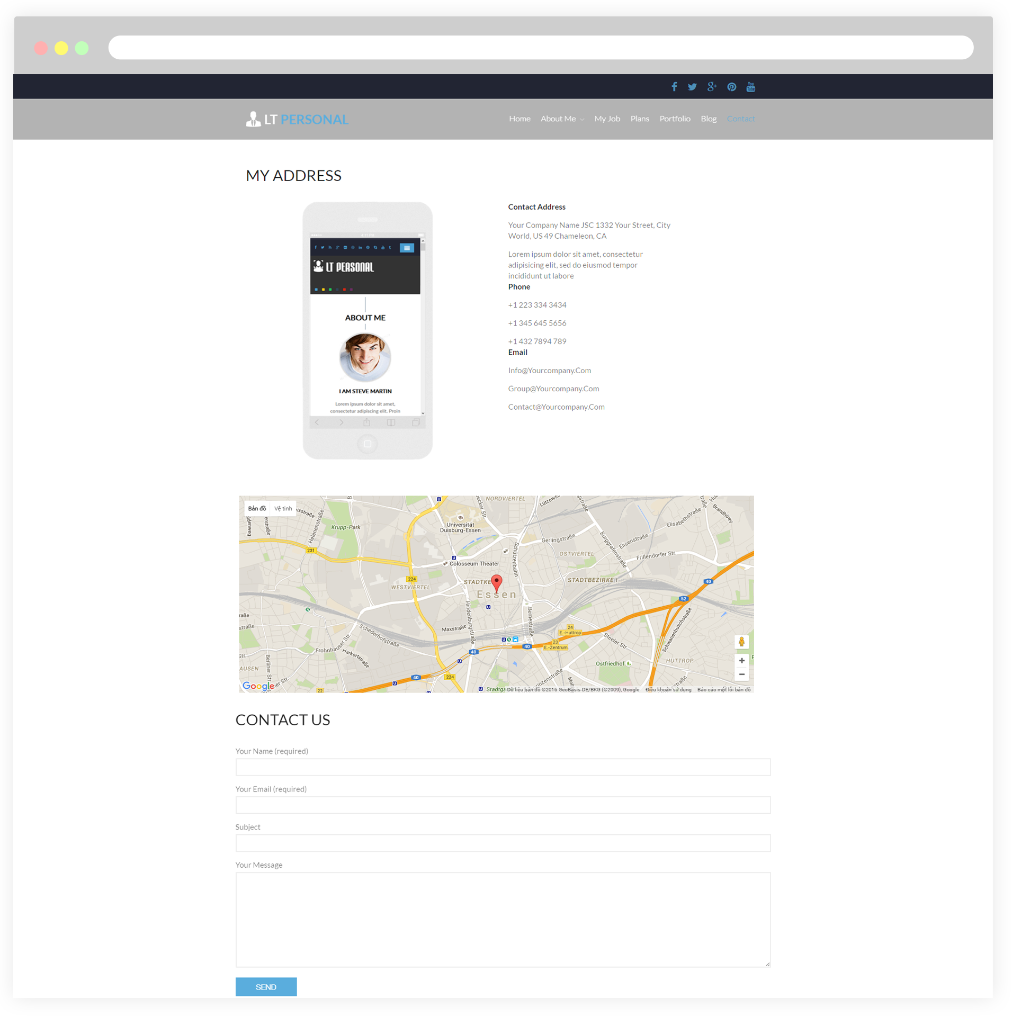Click the MY ADDRESS heading
Screen dimensions: 1012x1017
(293, 176)
